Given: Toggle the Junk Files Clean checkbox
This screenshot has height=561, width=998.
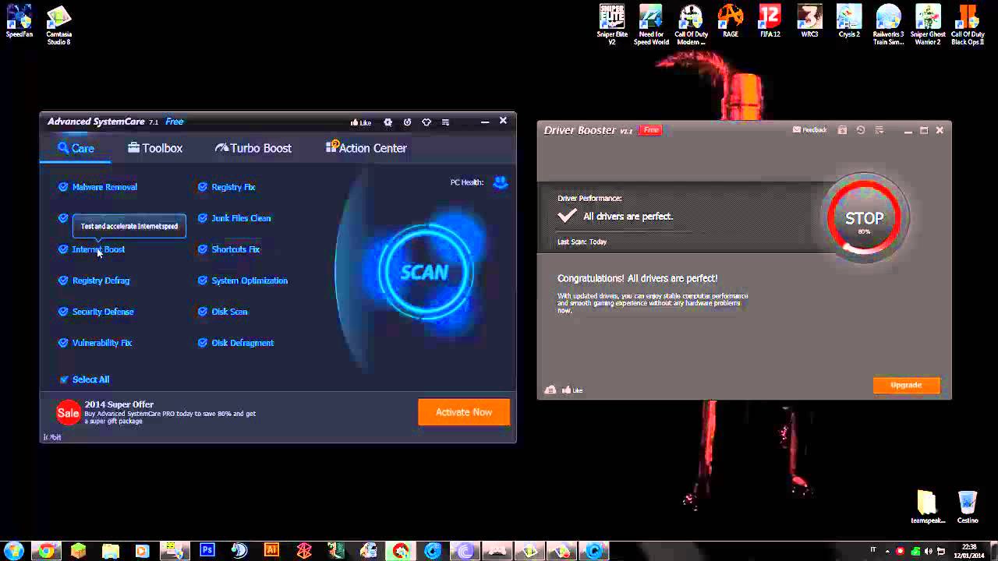Looking at the screenshot, I should point(203,218).
